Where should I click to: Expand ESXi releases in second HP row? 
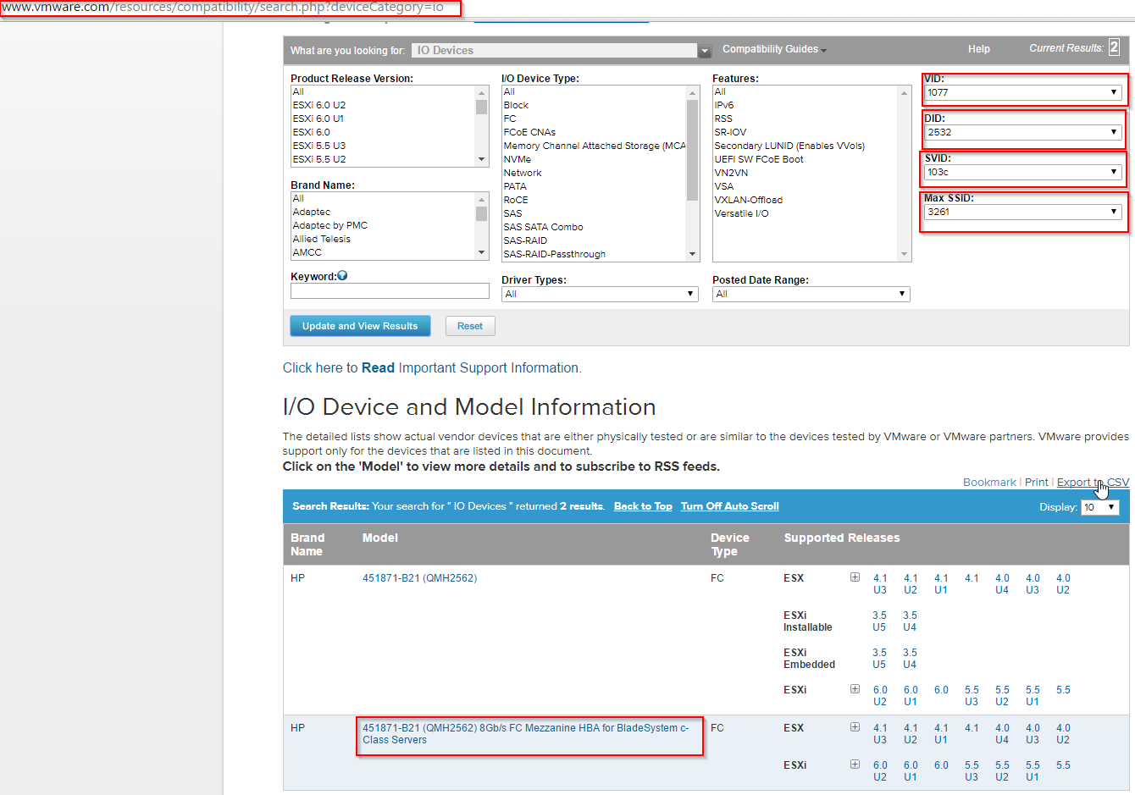(x=855, y=765)
